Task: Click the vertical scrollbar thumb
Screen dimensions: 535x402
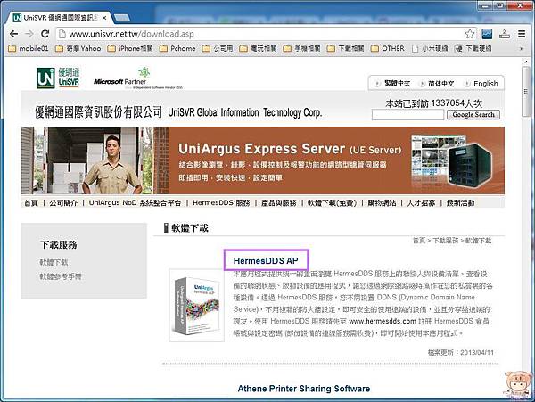Action: [526, 92]
